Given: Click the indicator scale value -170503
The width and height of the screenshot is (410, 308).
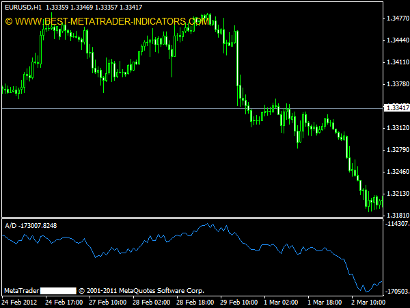Looking at the screenshot, I should (397, 292).
